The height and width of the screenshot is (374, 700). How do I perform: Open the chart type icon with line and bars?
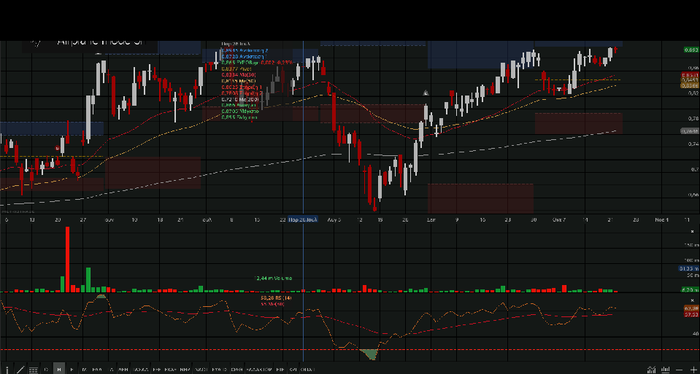[x=652, y=370]
